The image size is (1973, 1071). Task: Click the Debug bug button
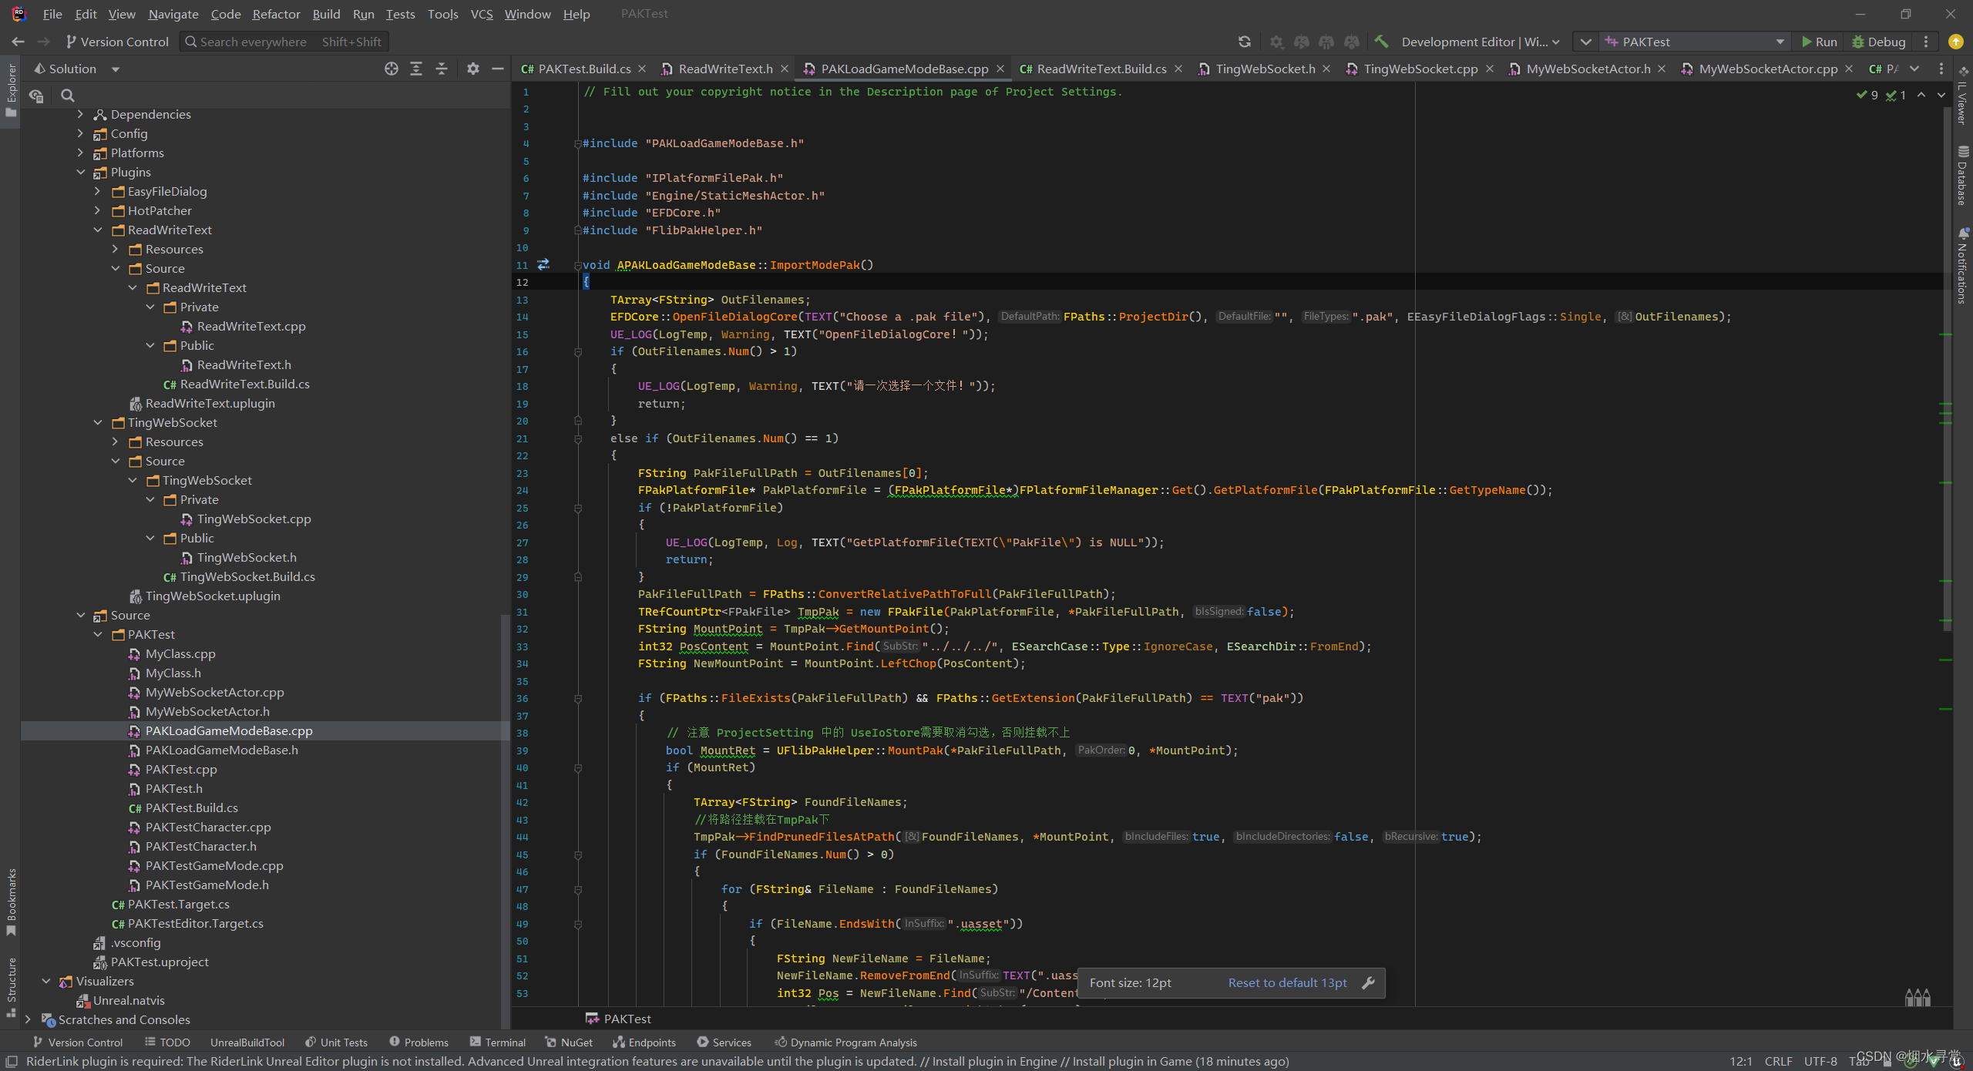tap(1878, 42)
